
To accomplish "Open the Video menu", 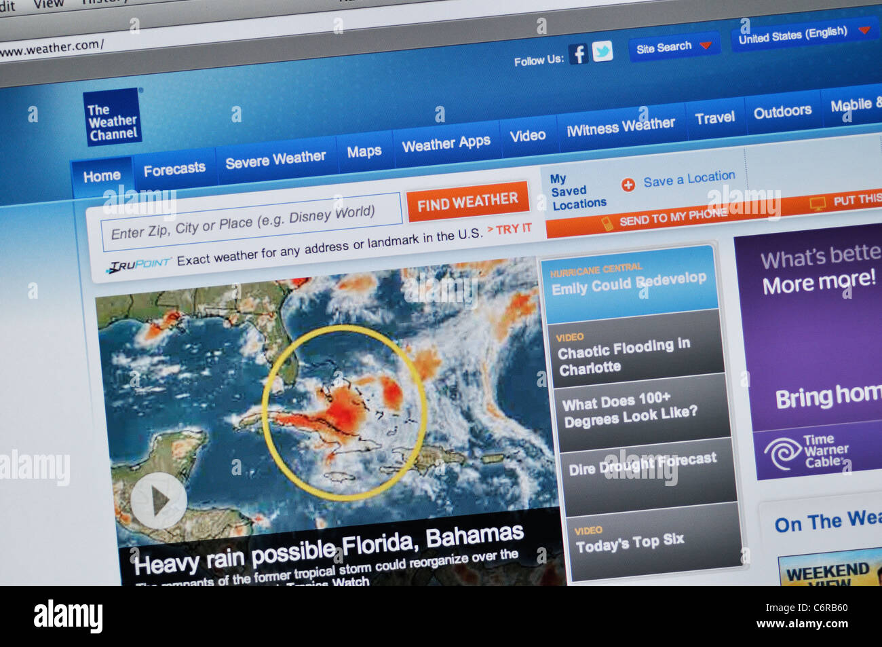I will 528,135.
